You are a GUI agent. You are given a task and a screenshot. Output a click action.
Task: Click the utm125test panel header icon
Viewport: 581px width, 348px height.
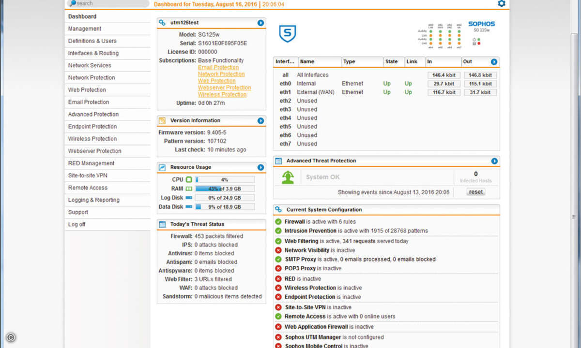point(162,23)
